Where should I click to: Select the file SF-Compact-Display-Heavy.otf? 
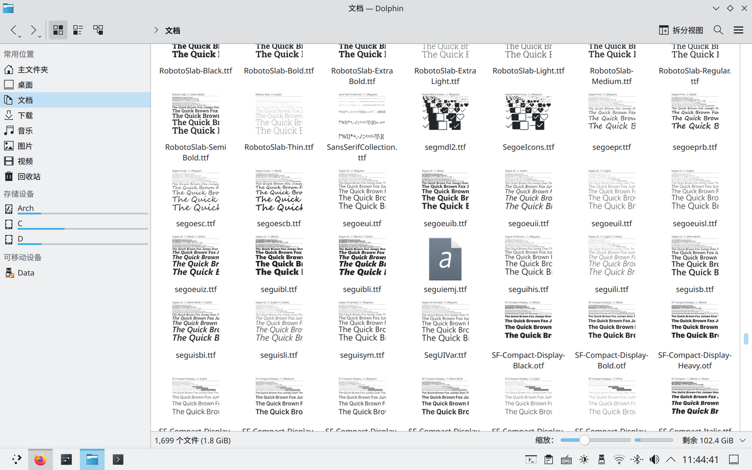tap(695, 360)
